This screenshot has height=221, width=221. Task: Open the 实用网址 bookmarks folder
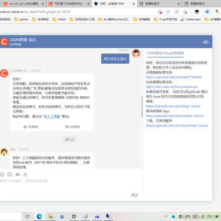(x=41, y=19)
